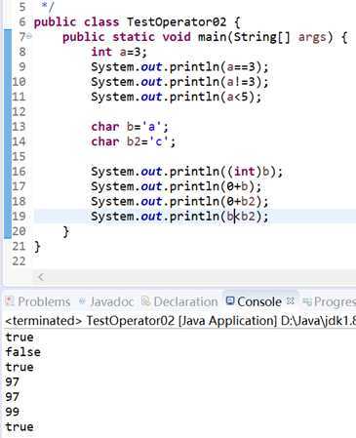Switch to the Problems tab

click(x=38, y=301)
